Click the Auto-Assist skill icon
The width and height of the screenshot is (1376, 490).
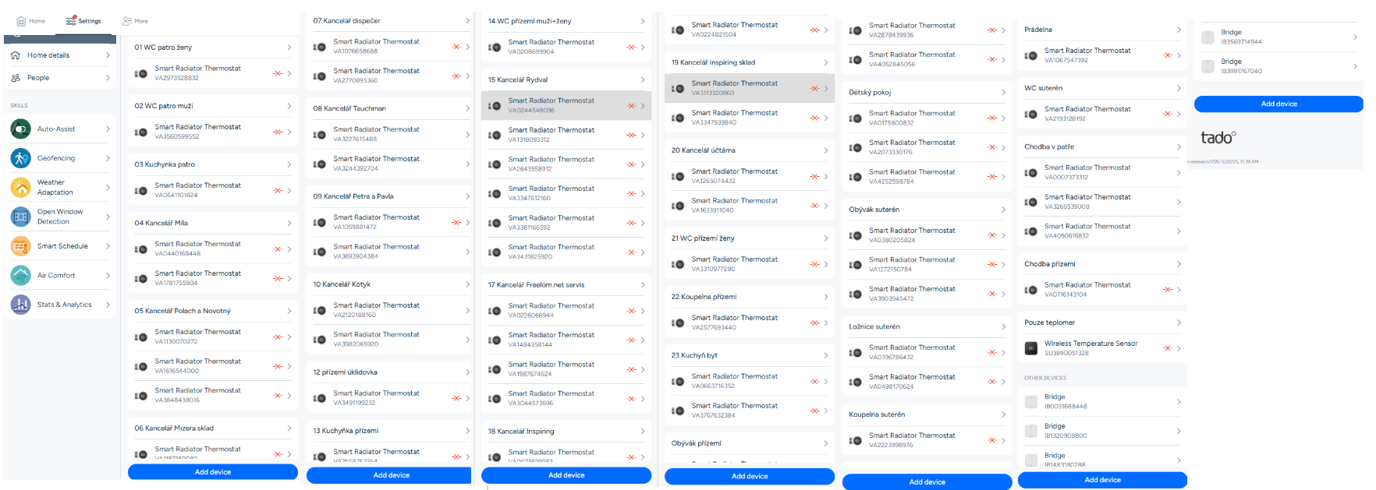pos(21,129)
